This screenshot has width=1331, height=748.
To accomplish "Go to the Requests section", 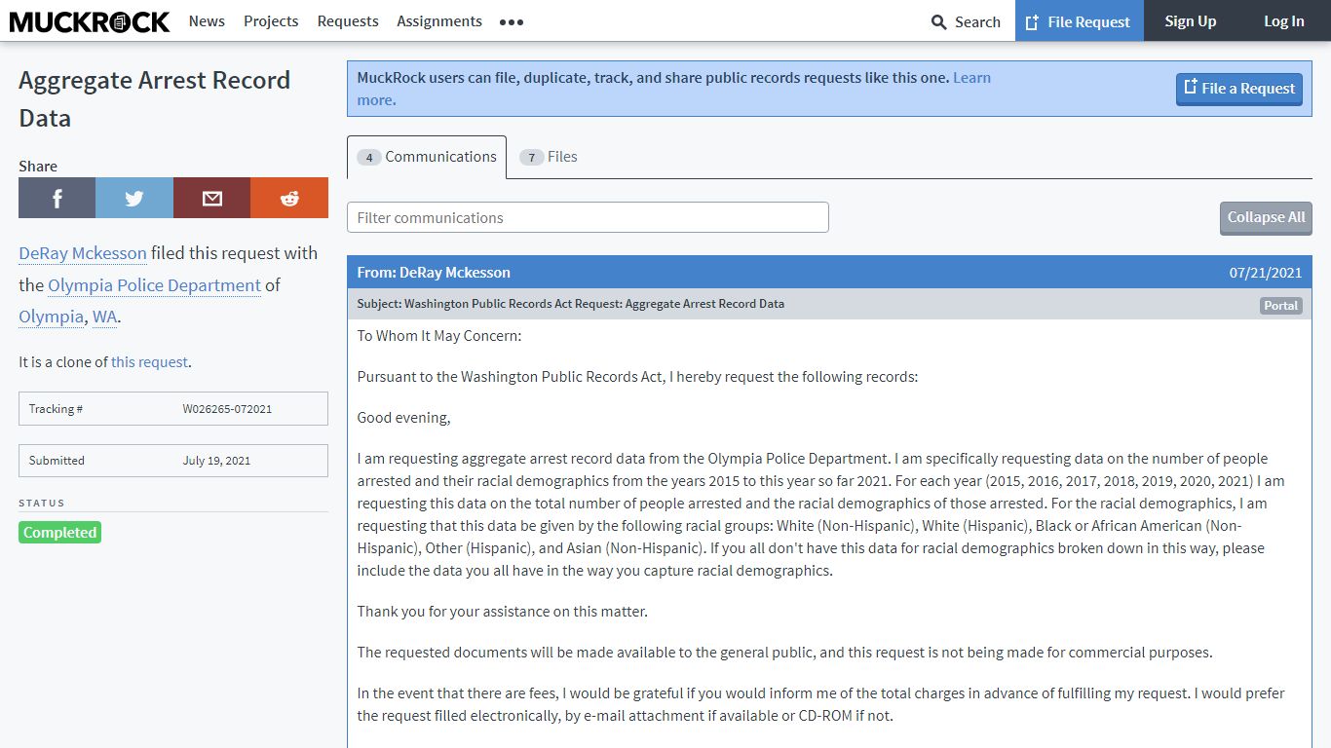I will (348, 20).
